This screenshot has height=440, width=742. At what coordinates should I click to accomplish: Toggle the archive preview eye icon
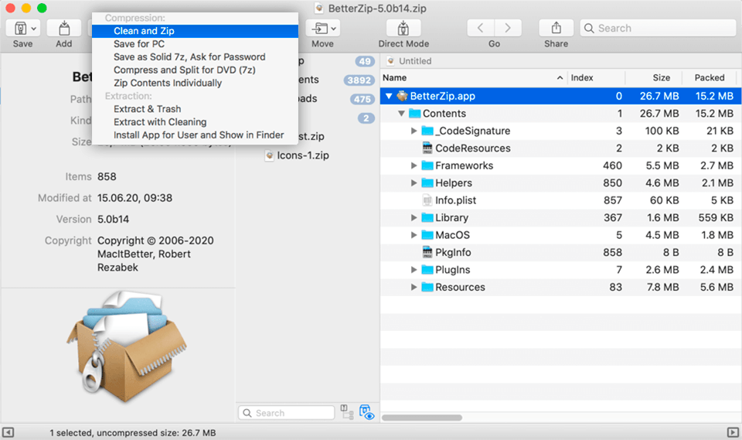pyautogui.click(x=366, y=413)
